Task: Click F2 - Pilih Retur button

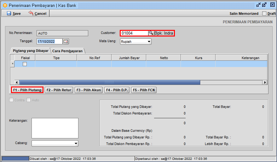Action: coord(59,90)
